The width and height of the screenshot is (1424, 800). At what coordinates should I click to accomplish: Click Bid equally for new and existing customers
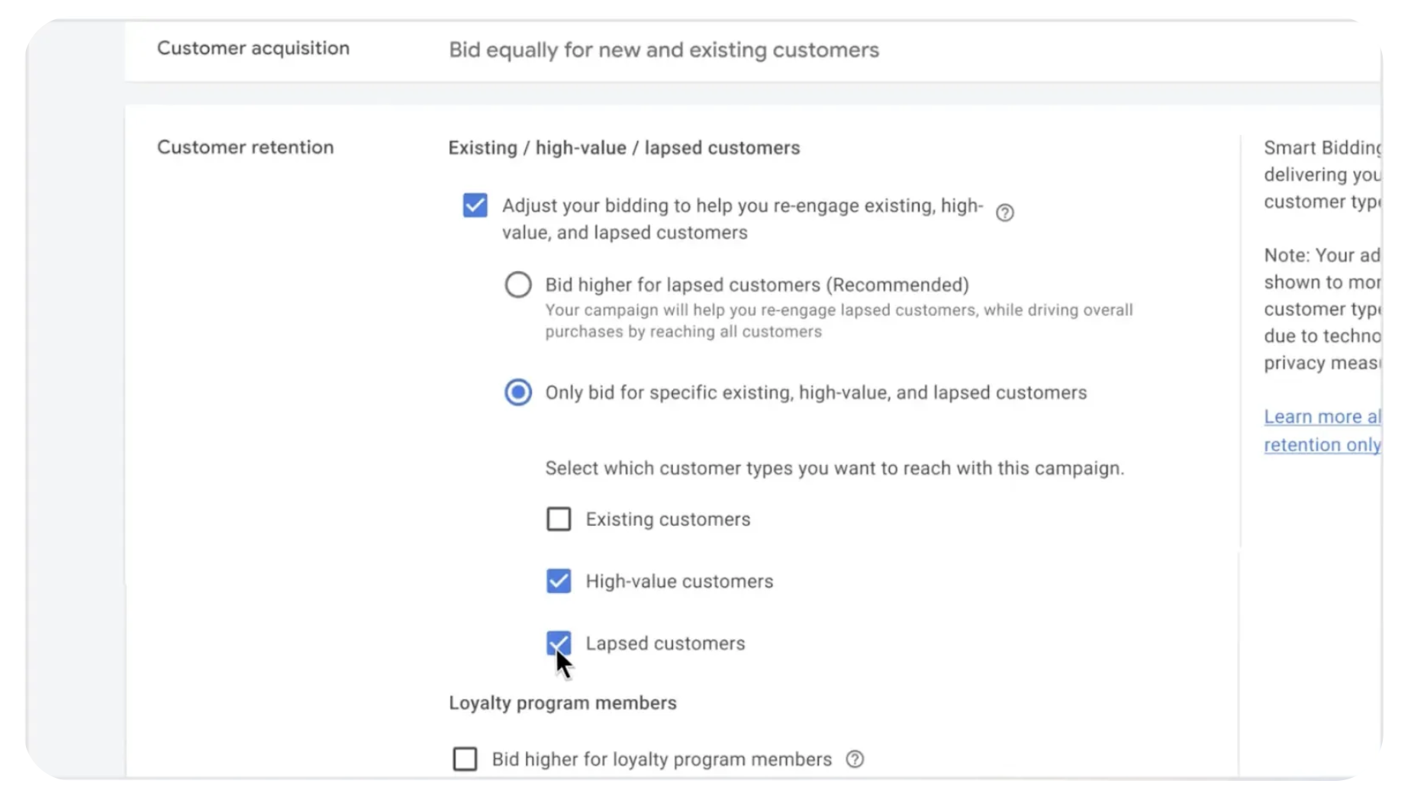click(664, 50)
